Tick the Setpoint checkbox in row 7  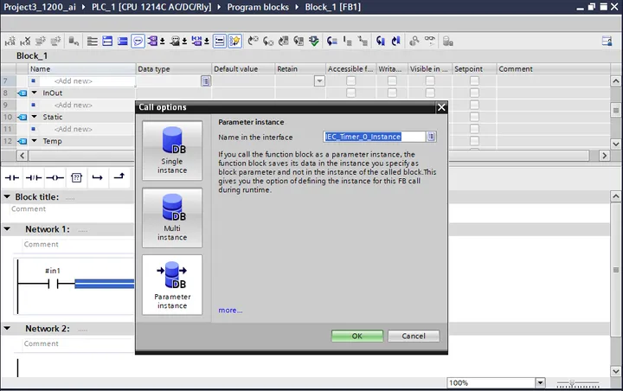(474, 80)
